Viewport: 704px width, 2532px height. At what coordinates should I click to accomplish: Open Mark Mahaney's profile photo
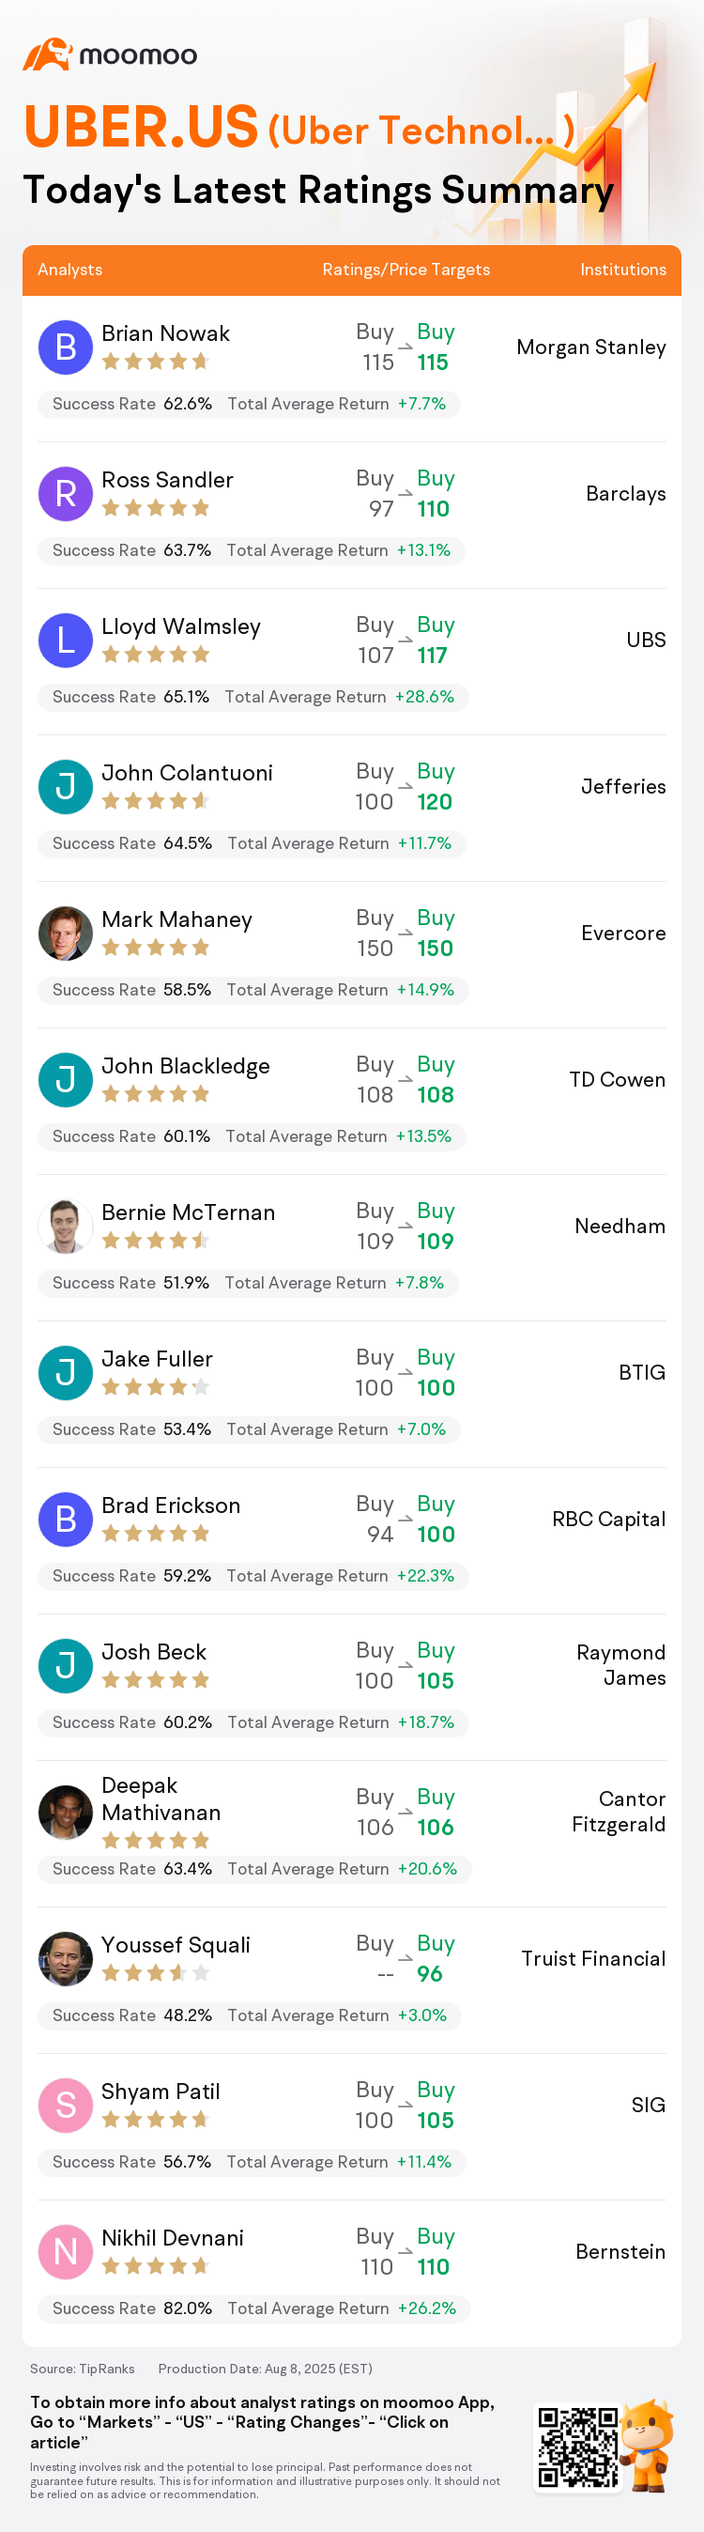click(x=65, y=933)
